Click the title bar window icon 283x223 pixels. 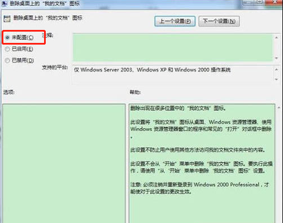click(x=4, y=3)
